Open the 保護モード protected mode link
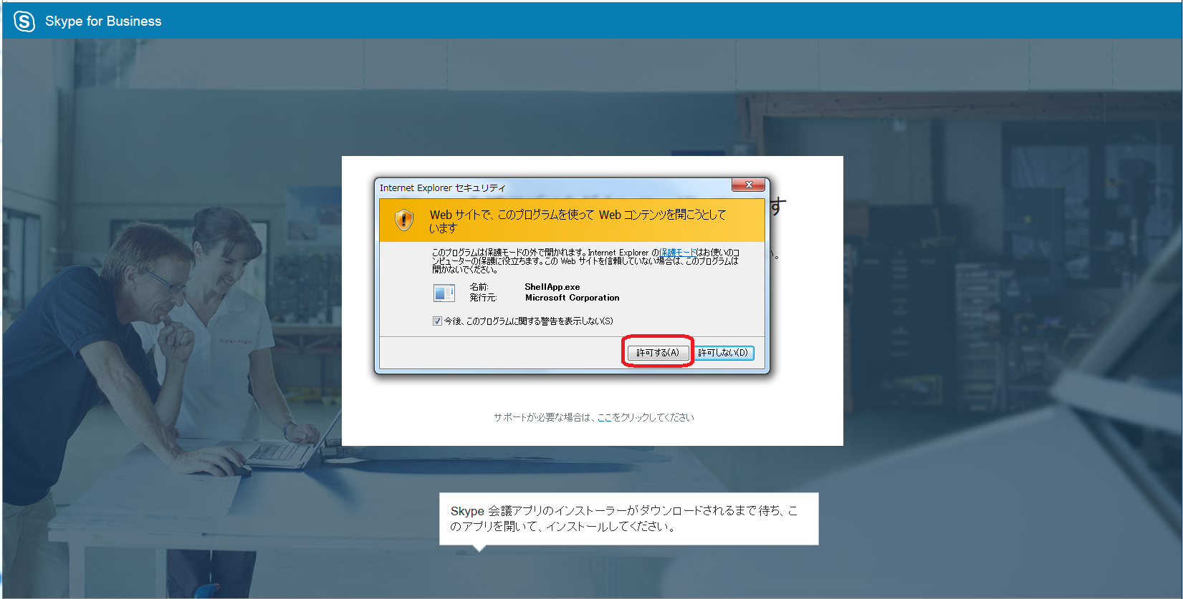 (678, 253)
